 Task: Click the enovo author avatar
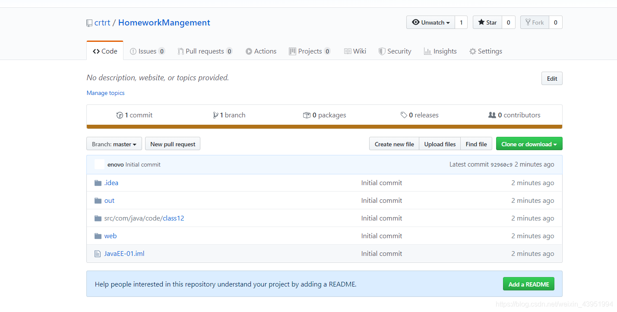pyautogui.click(x=99, y=164)
